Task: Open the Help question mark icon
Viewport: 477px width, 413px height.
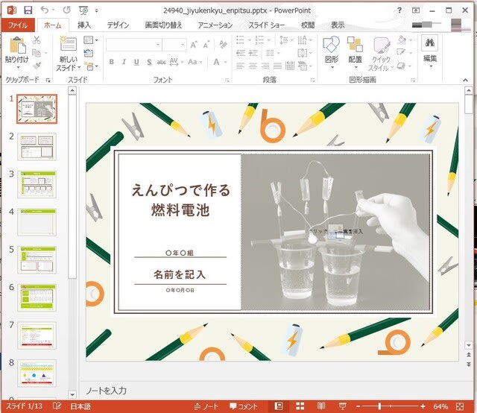Action: tap(399, 10)
